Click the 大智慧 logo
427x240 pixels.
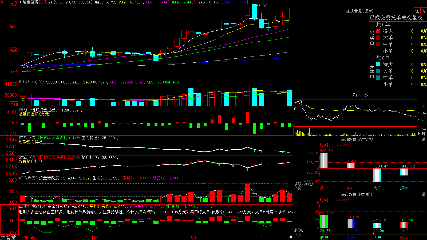pos(8,237)
